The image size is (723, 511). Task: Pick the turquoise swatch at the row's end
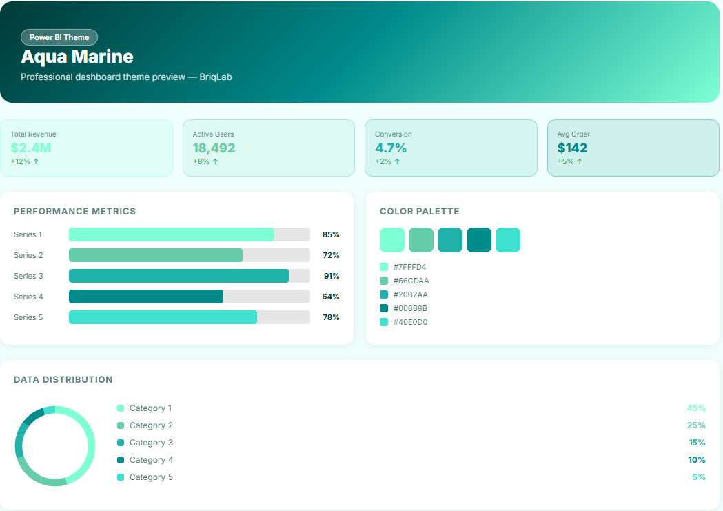[508, 240]
